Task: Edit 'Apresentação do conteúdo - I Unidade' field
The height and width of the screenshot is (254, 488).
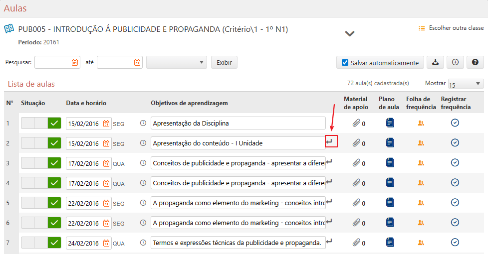Action: (x=238, y=143)
